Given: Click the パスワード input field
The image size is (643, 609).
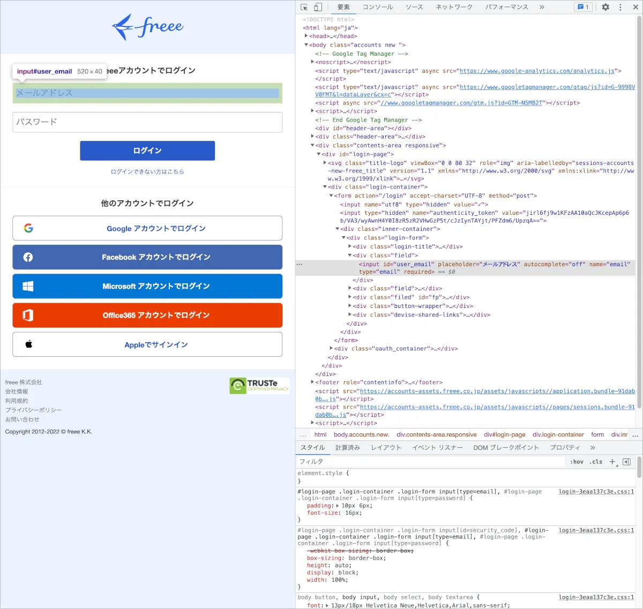Looking at the screenshot, I should coord(147,122).
